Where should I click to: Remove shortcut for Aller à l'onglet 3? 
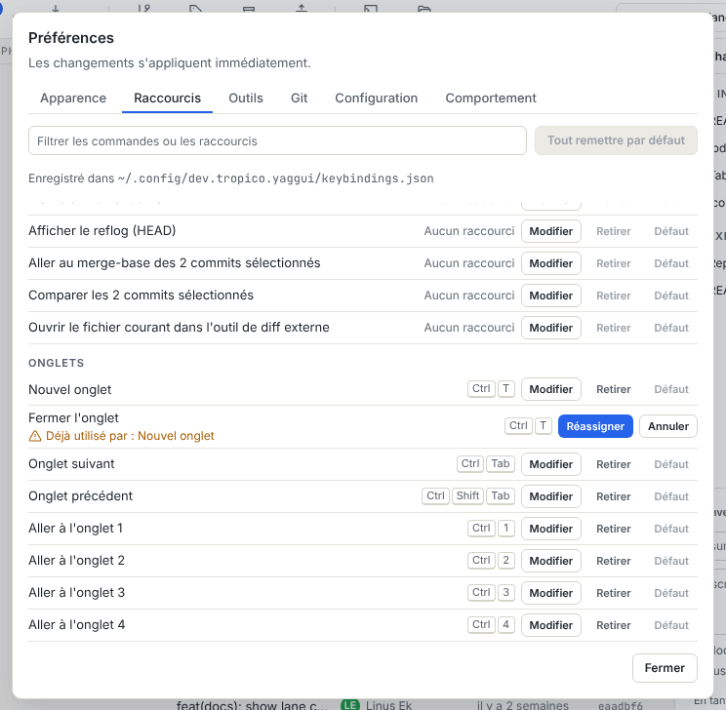[x=614, y=593]
